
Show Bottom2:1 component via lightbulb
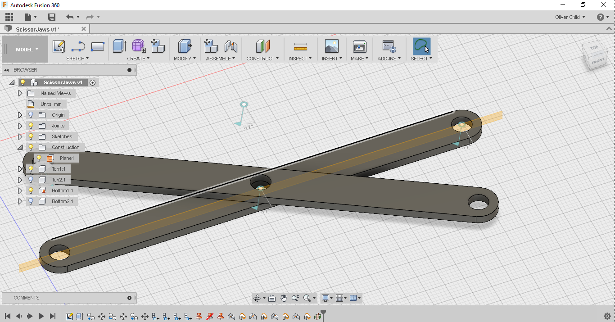31,201
